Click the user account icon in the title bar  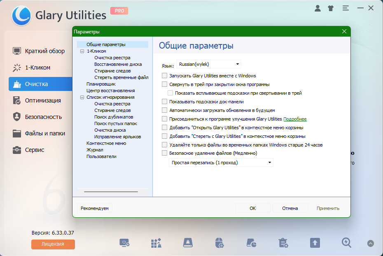tap(318, 8)
